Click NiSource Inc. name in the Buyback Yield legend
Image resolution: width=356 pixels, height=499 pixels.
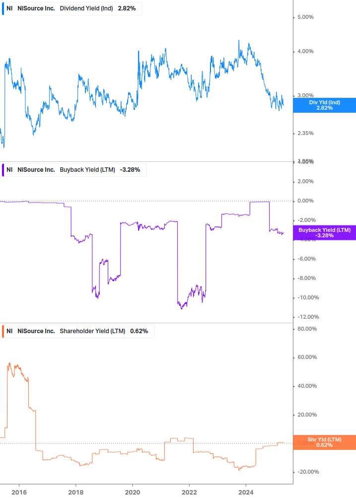pos(36,170)
